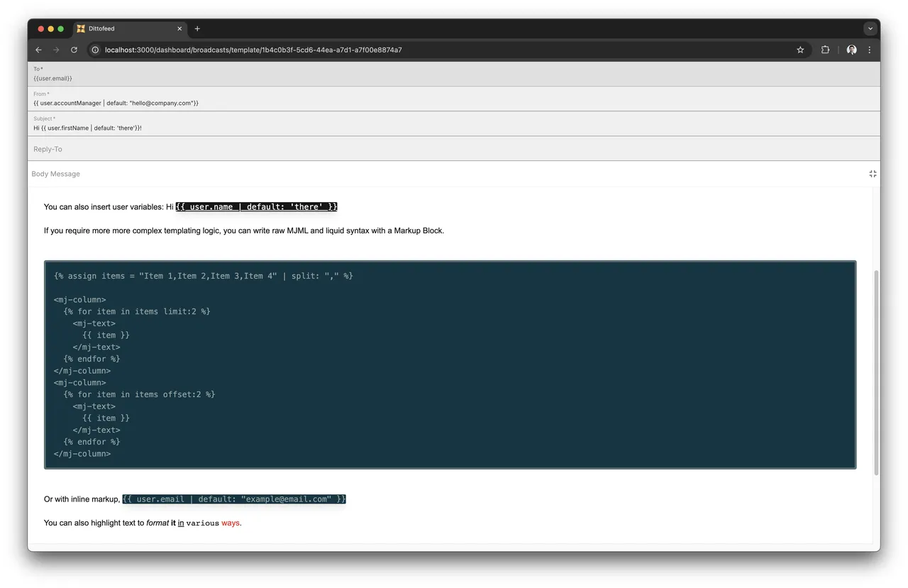Bookmark this page with the star icon

click(800, 50)
